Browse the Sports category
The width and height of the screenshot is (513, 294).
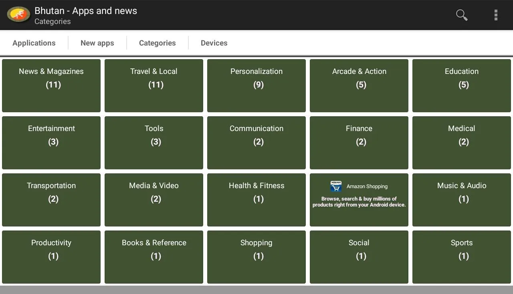[x=462, y=257]
